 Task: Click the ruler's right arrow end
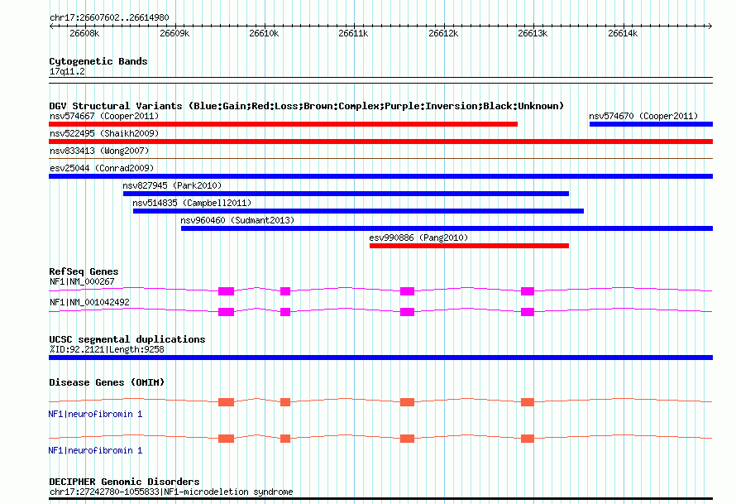(x=710, y=26)
